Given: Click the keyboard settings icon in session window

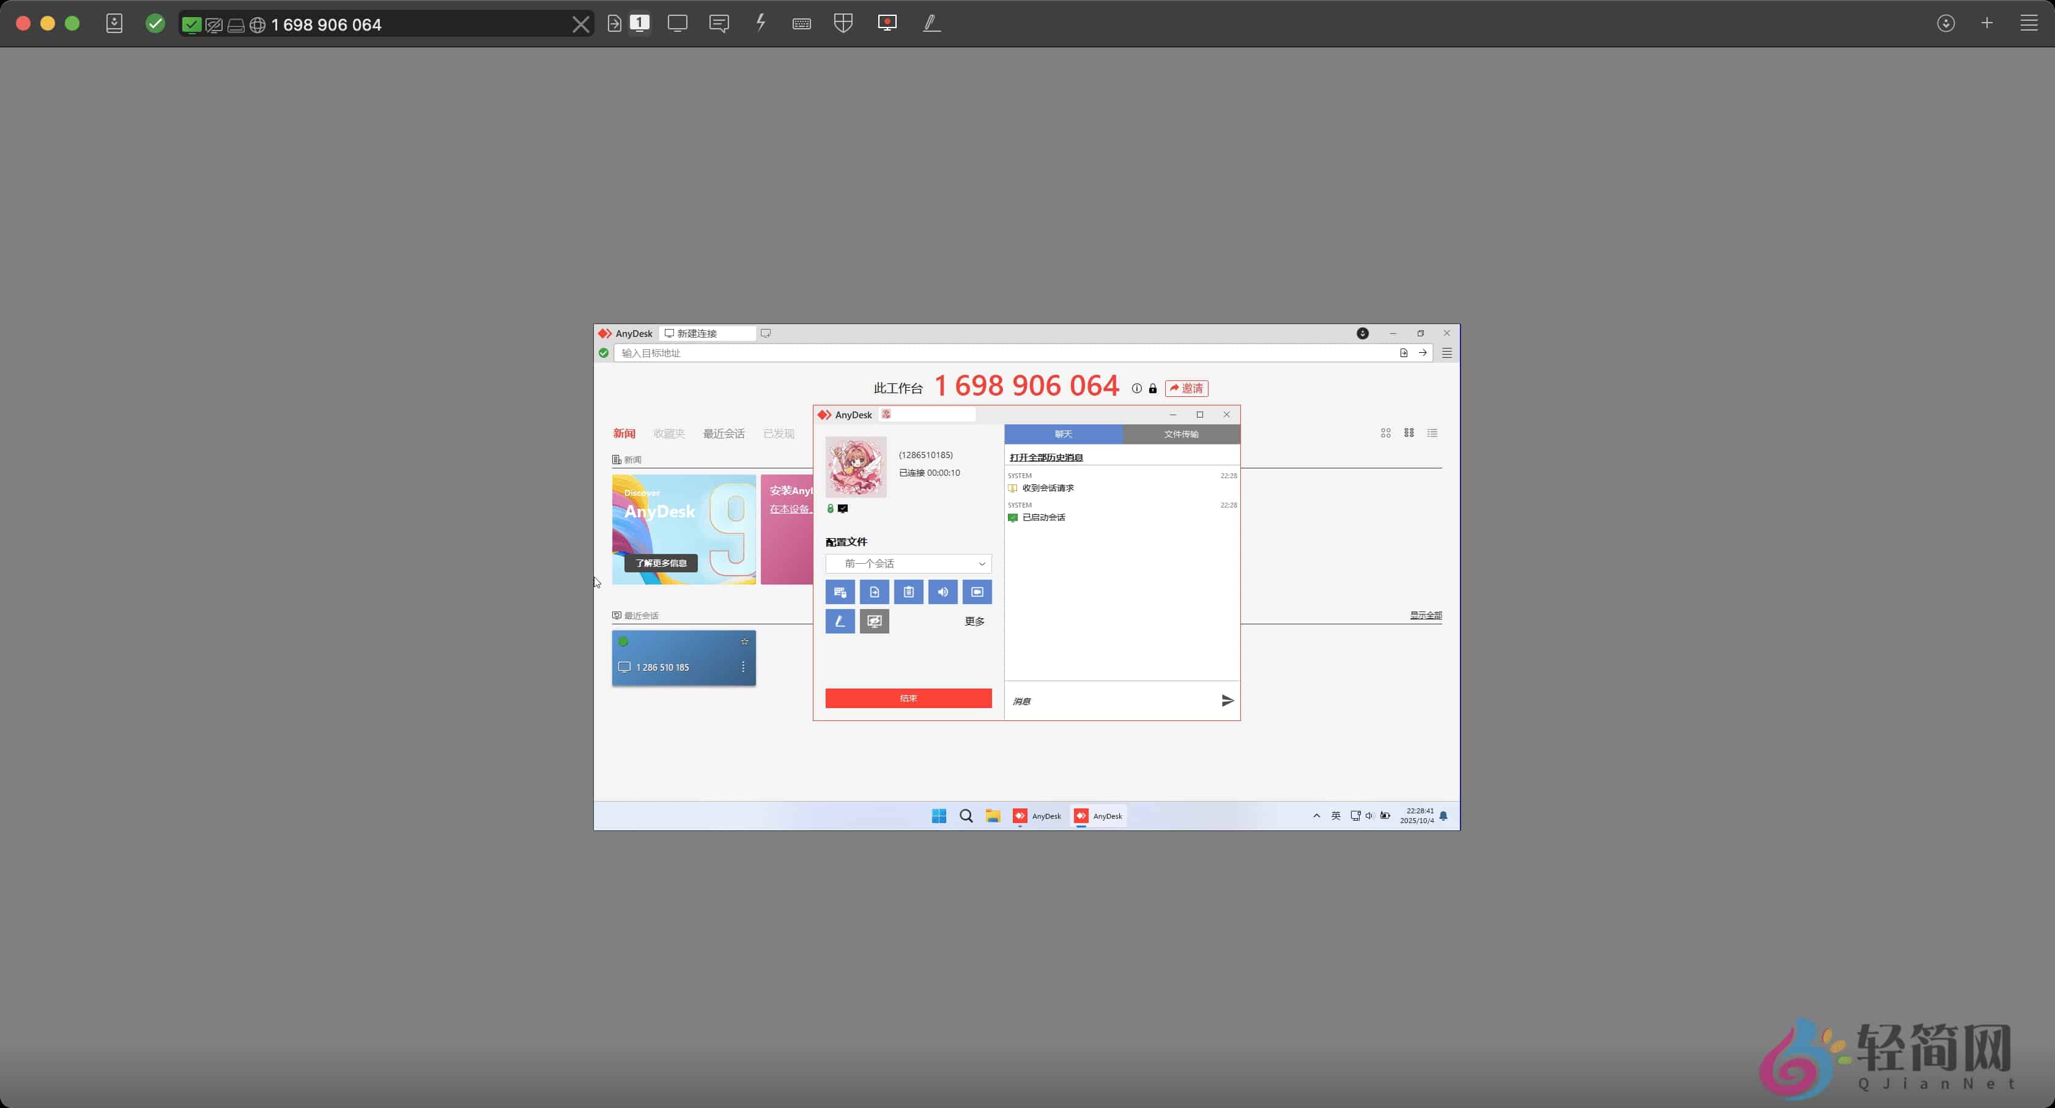Looking at the screenshot, I should [840, 592].
